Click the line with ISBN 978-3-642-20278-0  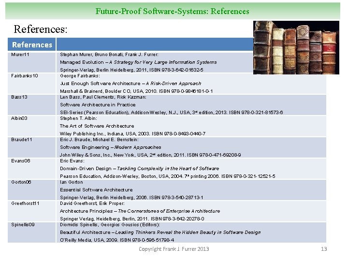tap(132, 219)
